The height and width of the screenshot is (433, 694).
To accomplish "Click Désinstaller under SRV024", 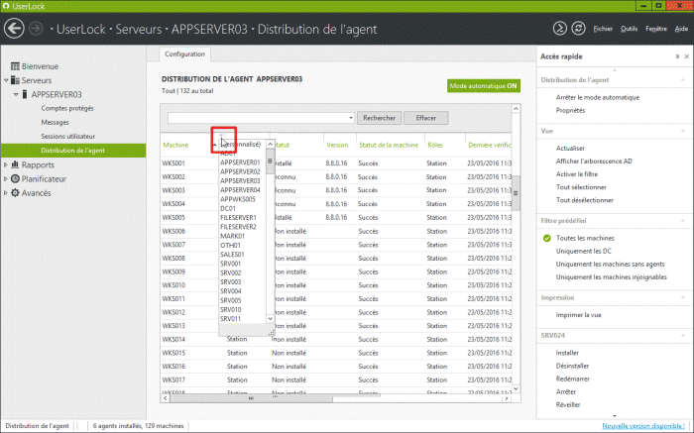I will 572,366.
